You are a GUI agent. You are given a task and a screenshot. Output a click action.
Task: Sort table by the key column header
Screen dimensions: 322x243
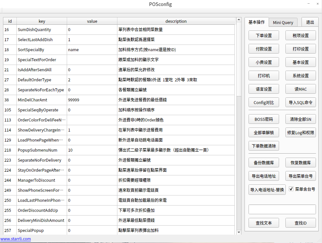(42, 21)
